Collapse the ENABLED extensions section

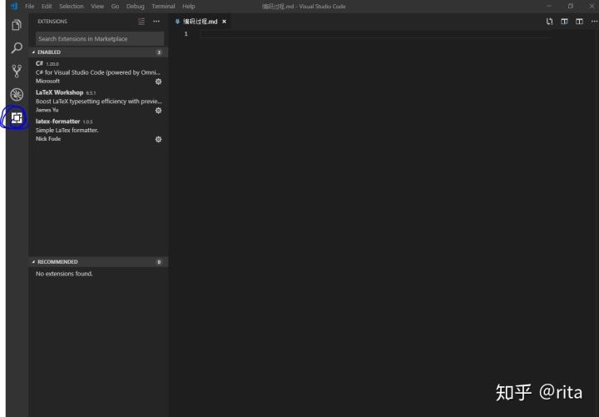click(98, 52)
